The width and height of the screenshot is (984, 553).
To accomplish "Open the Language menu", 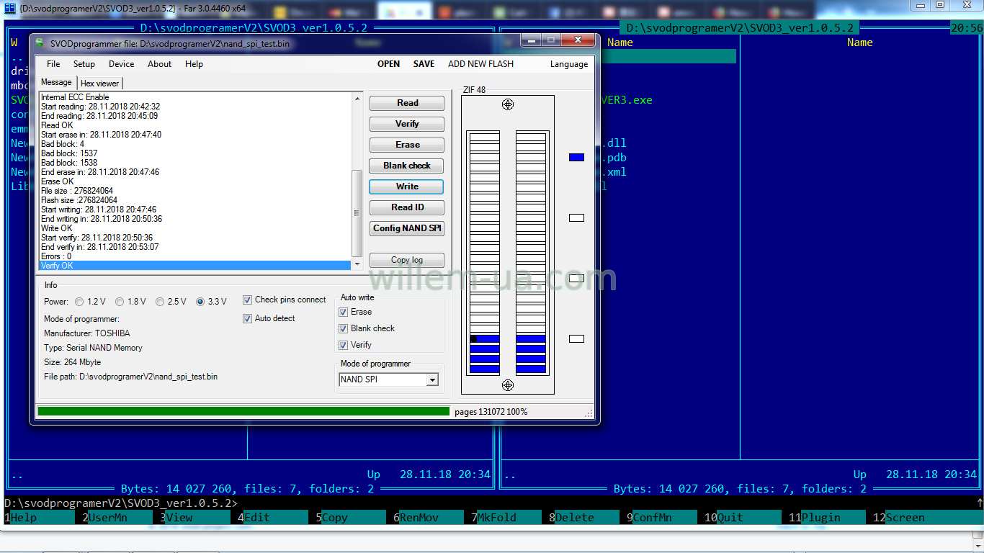I will [569, 64].
